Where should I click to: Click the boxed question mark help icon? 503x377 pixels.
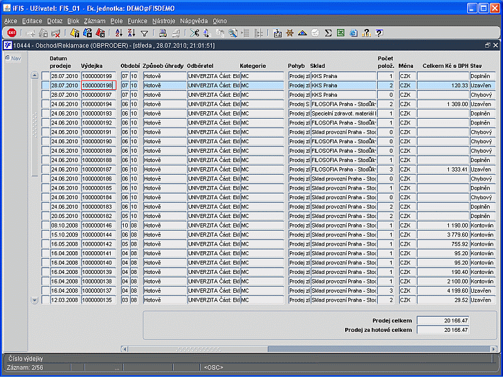coord(379,33)
